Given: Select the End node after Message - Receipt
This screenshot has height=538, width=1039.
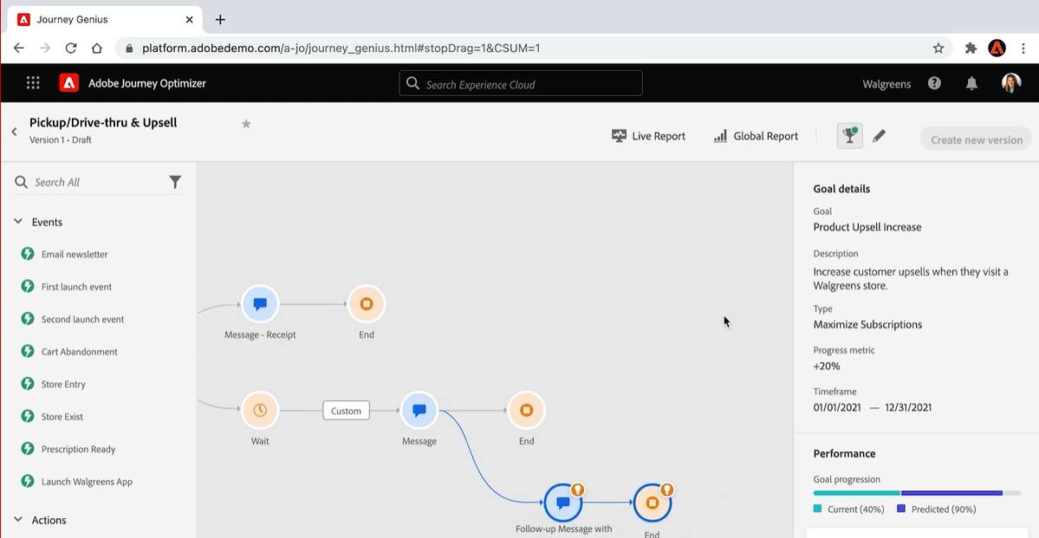Looking at the screenshot, I should pyautogui.click(x=367, y=304).
